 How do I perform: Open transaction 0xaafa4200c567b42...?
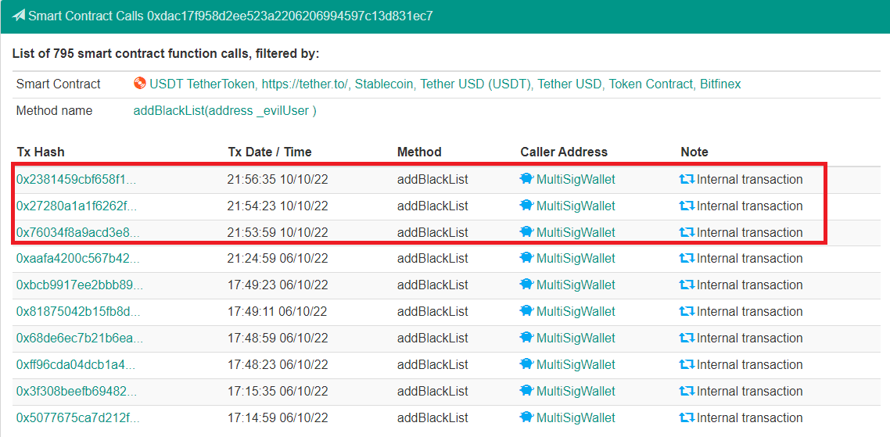point(77,259)
